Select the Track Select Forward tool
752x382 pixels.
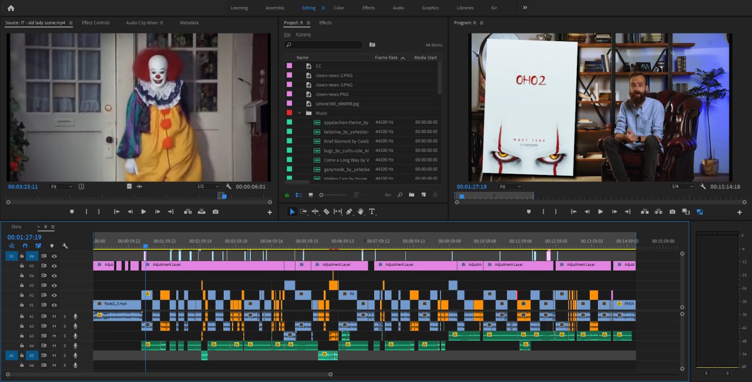pos(303,211)
